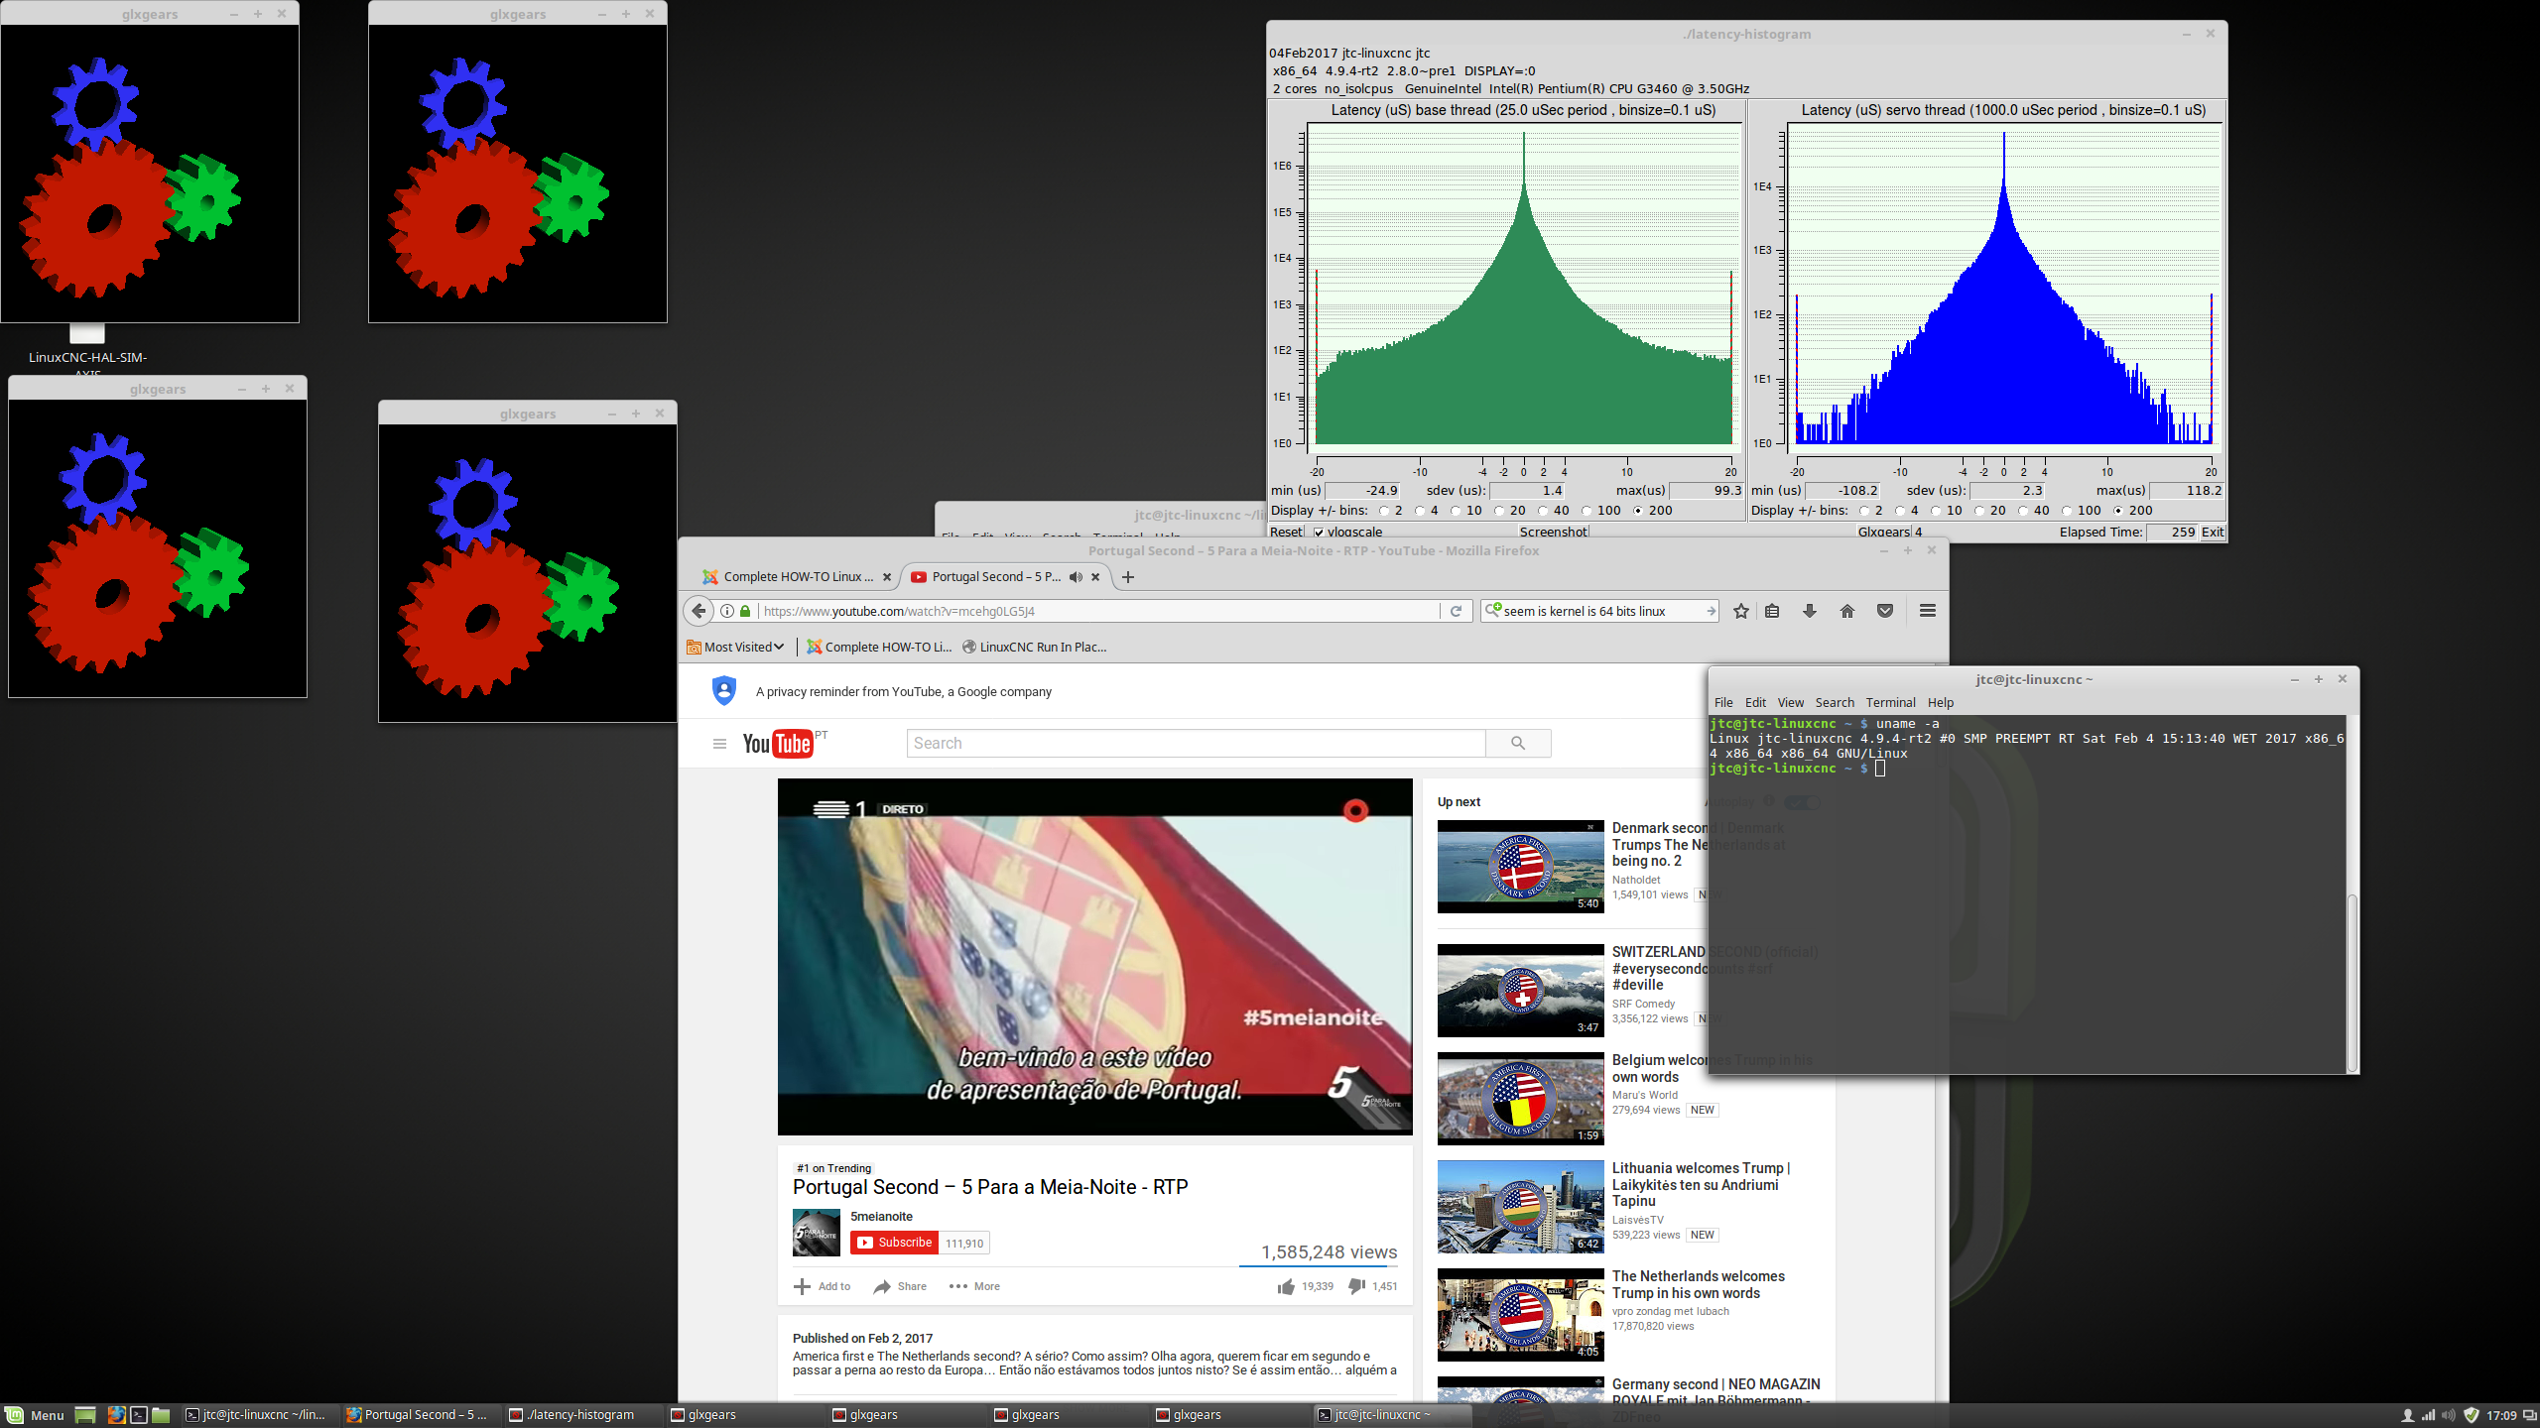Viewport: 2540px width, 1428px height.
Task: Open View menu in front terminal
Action: [x=1791, y=703]
